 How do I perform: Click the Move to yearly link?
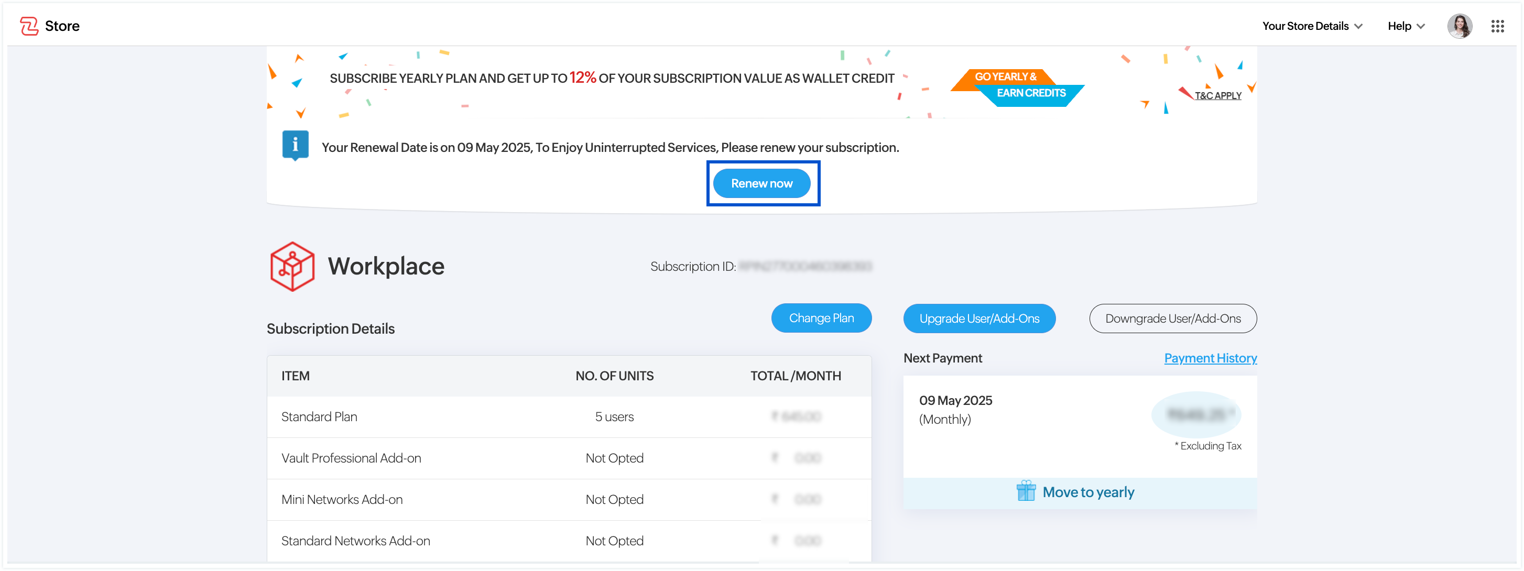click(x=1087, y=492)
